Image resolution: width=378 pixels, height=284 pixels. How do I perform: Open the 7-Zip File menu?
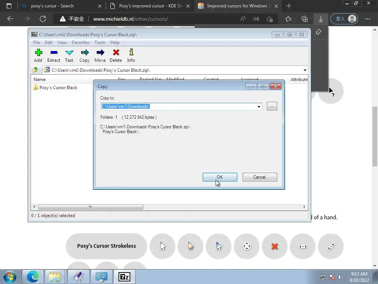tap(37, 43)
